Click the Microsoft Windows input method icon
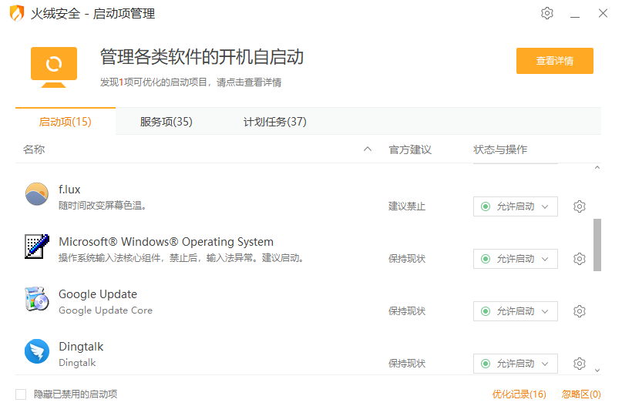 [37, 247]
